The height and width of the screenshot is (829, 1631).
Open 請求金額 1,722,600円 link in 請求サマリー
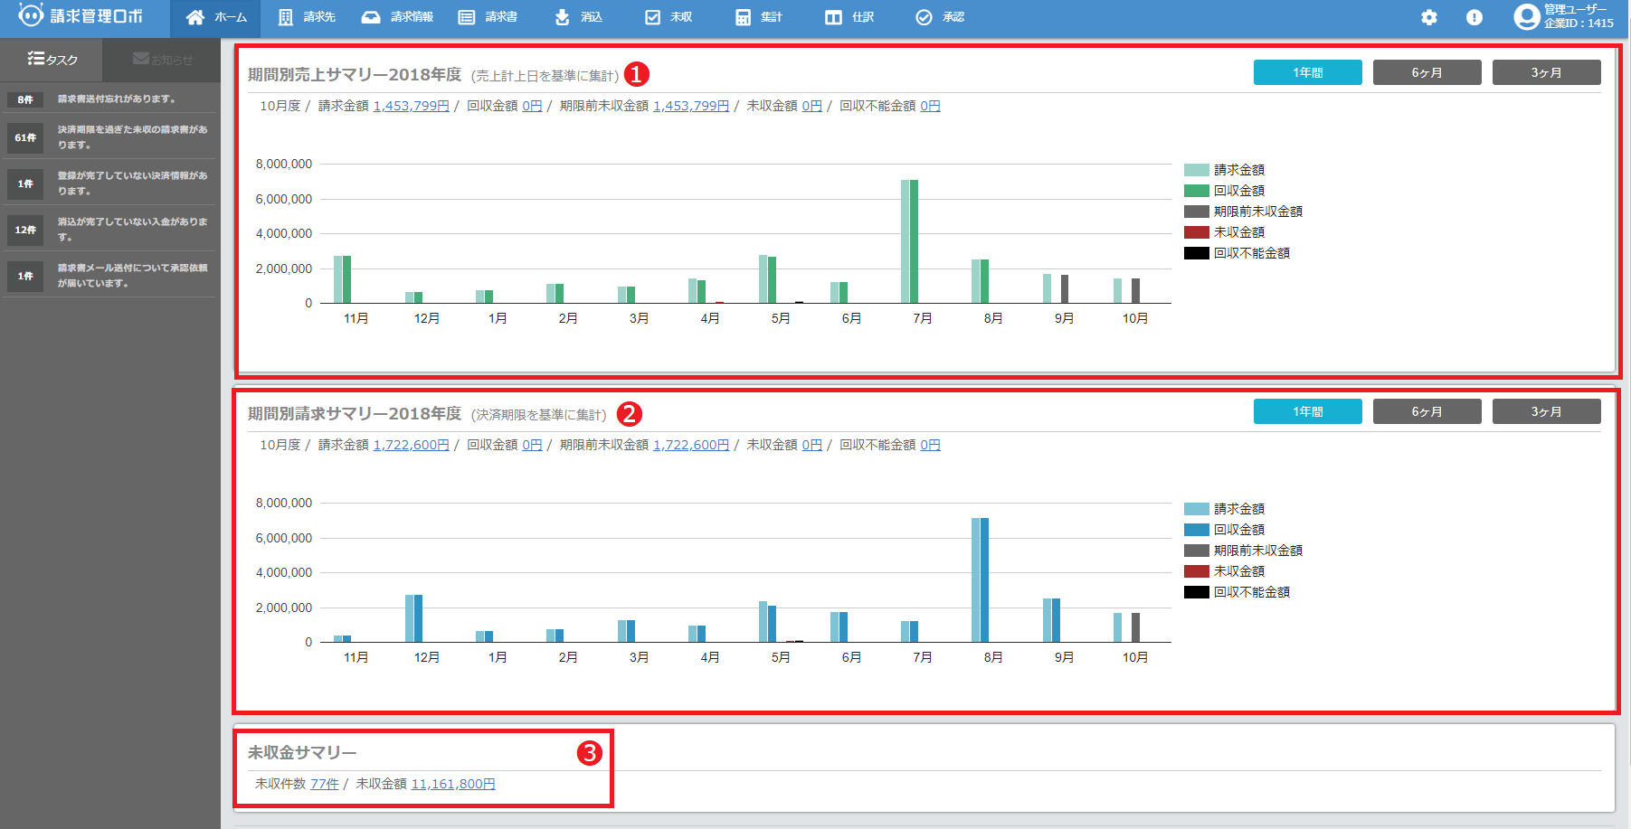point(411,445)
